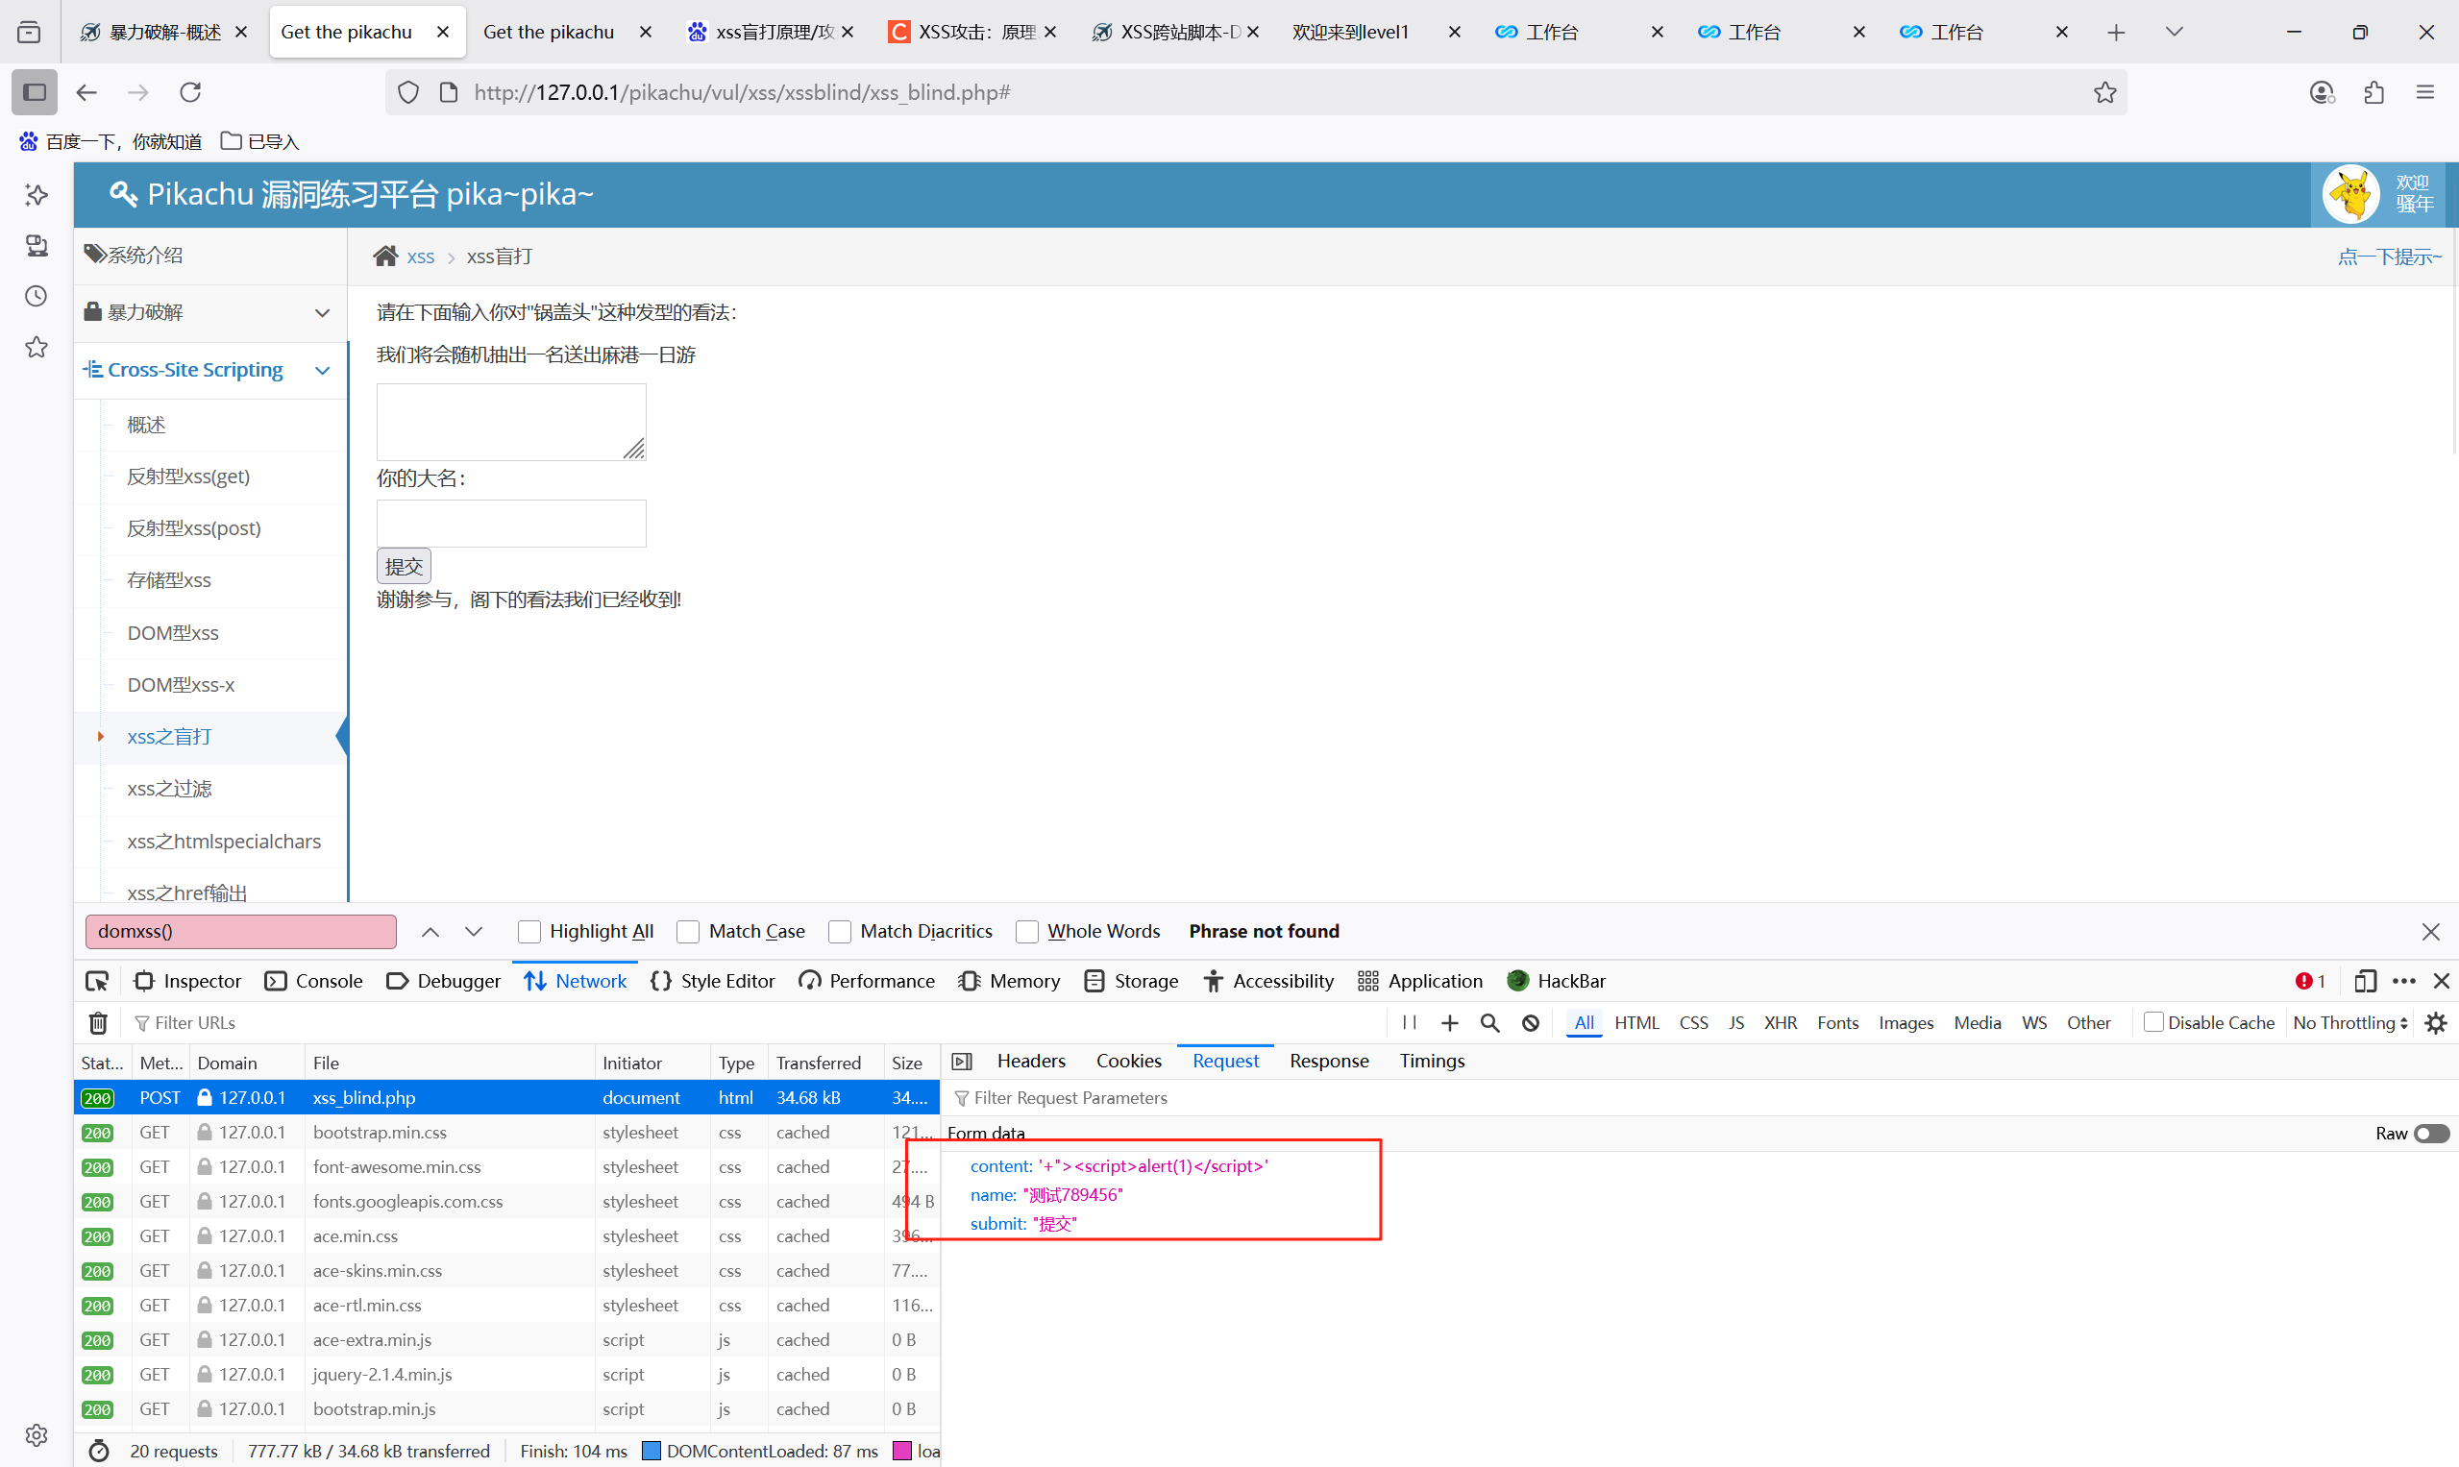Open DevTools more options ellipsis
Image resolution: width=2459 pixels, height=1467 pixels.
pyautogui.click(x=2403, y=981)
